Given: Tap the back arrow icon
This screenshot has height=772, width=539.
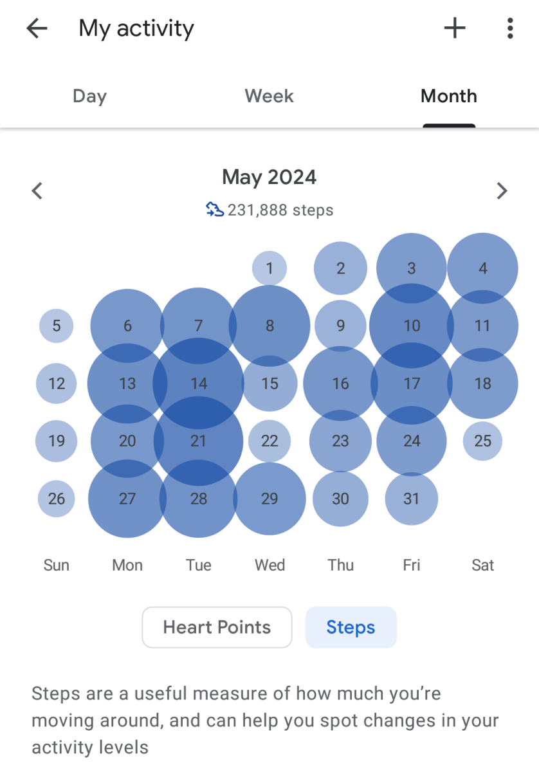Looking at the screenshot, I should tap(37, 28).
